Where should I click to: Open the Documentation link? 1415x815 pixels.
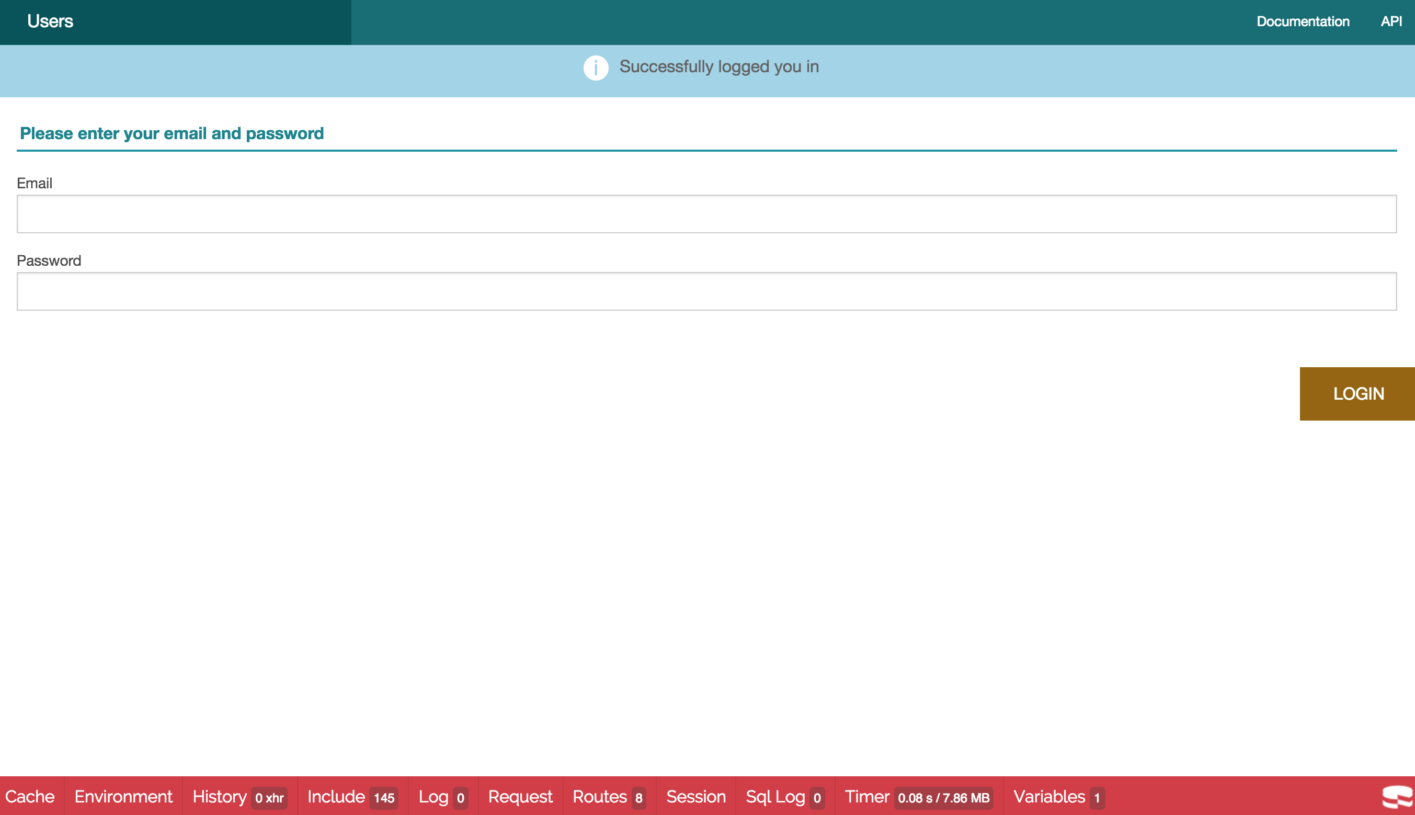(x=1303, y=21)
